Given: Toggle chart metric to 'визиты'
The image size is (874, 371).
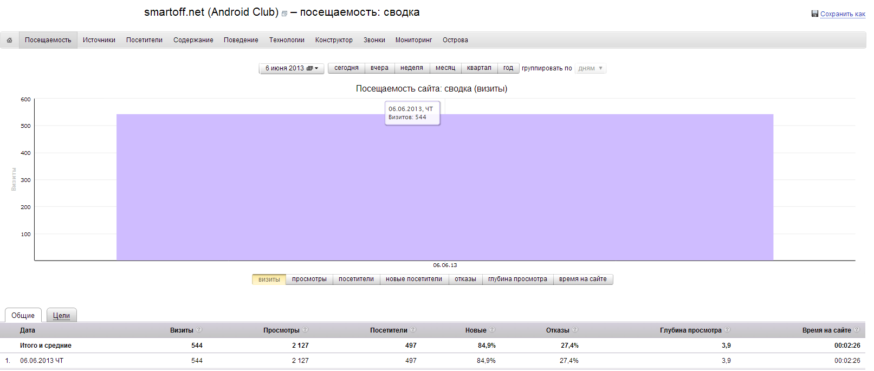Looking at the screenshot, I should 269,279.
